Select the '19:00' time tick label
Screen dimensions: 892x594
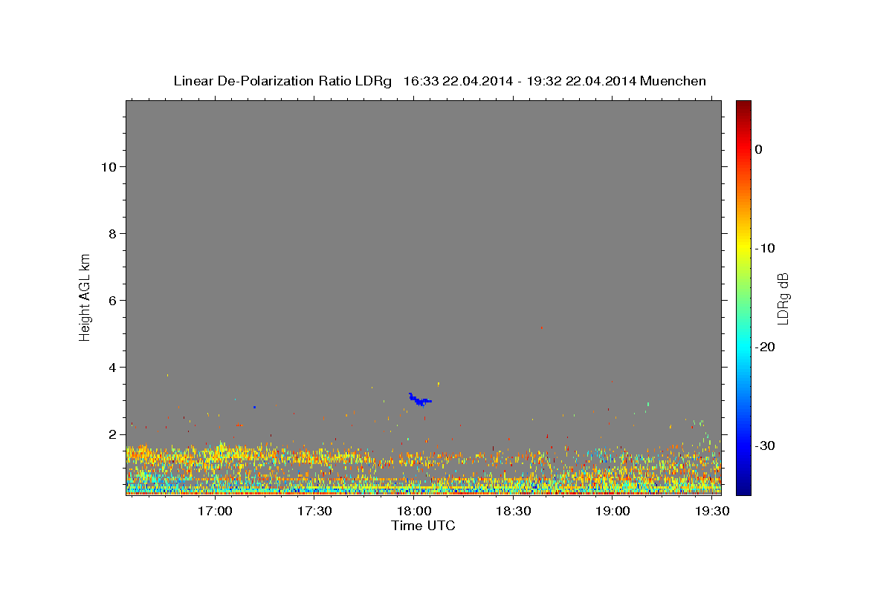click(x=612, y=512)
